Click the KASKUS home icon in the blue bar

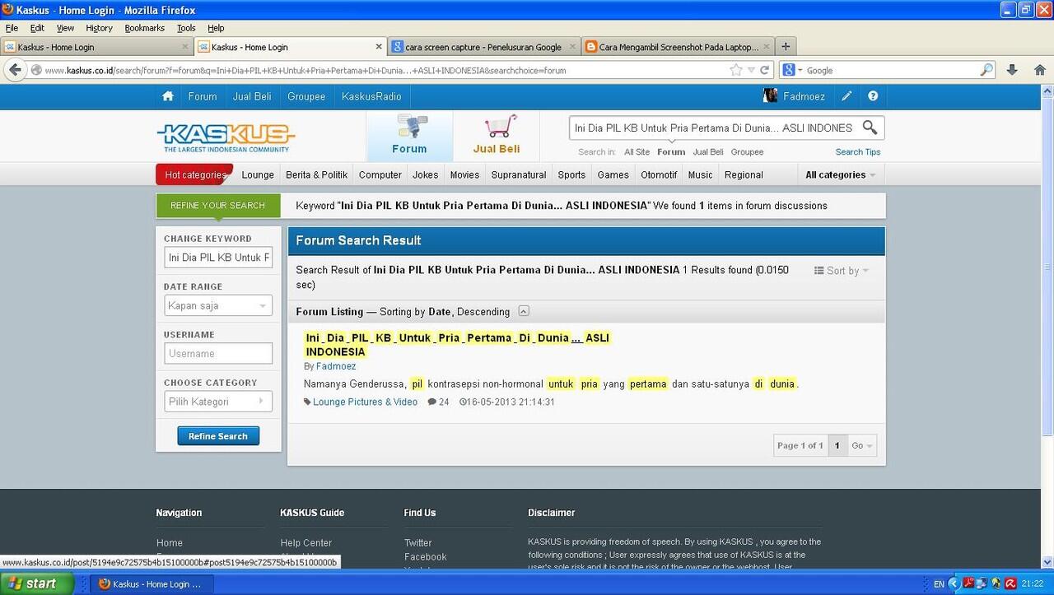point(168,96)
